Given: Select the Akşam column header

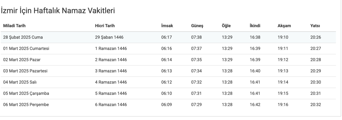Looking at the screenshot, I should pyautogui.click(x=284, y=26).
